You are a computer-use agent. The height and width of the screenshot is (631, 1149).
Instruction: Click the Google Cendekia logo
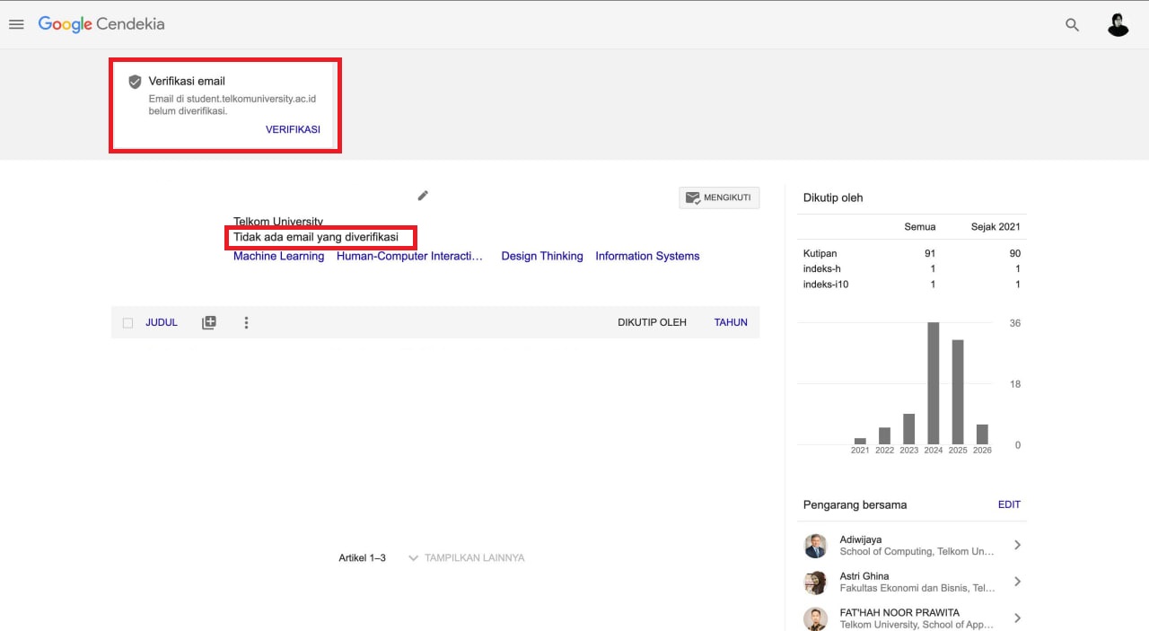[x=101, y=24]
